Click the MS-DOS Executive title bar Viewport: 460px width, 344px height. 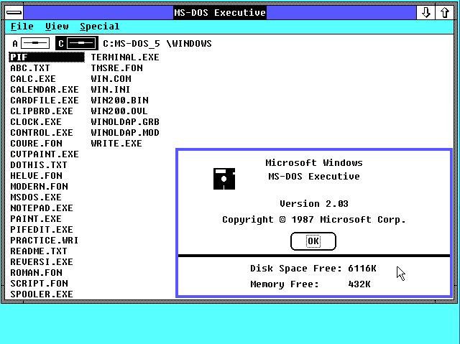point(220,13)
